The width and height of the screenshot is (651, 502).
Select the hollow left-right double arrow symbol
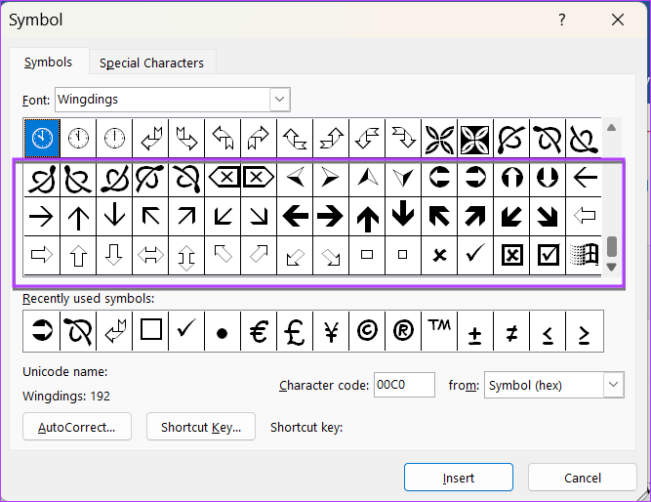point(151,255)
